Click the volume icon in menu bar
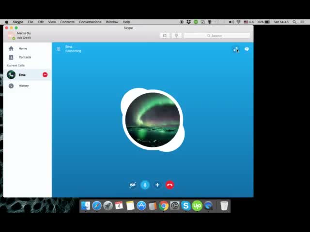The image size is (310, 232). [232, 22]
